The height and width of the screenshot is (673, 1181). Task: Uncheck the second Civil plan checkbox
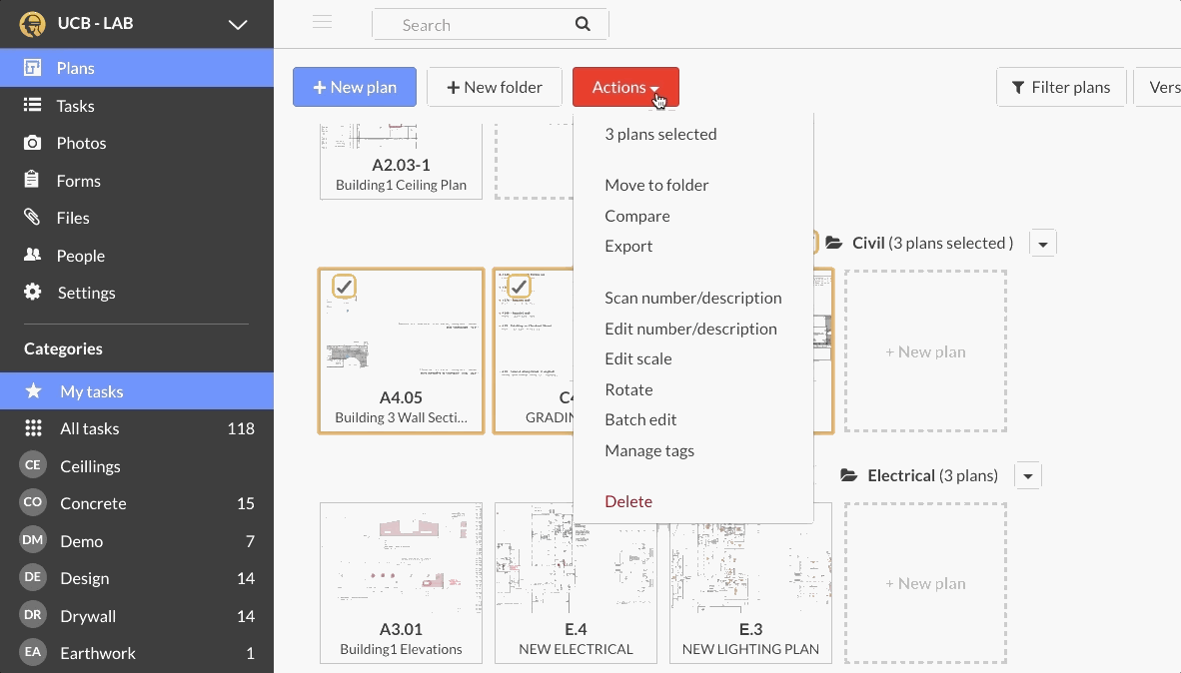(519, 288)
